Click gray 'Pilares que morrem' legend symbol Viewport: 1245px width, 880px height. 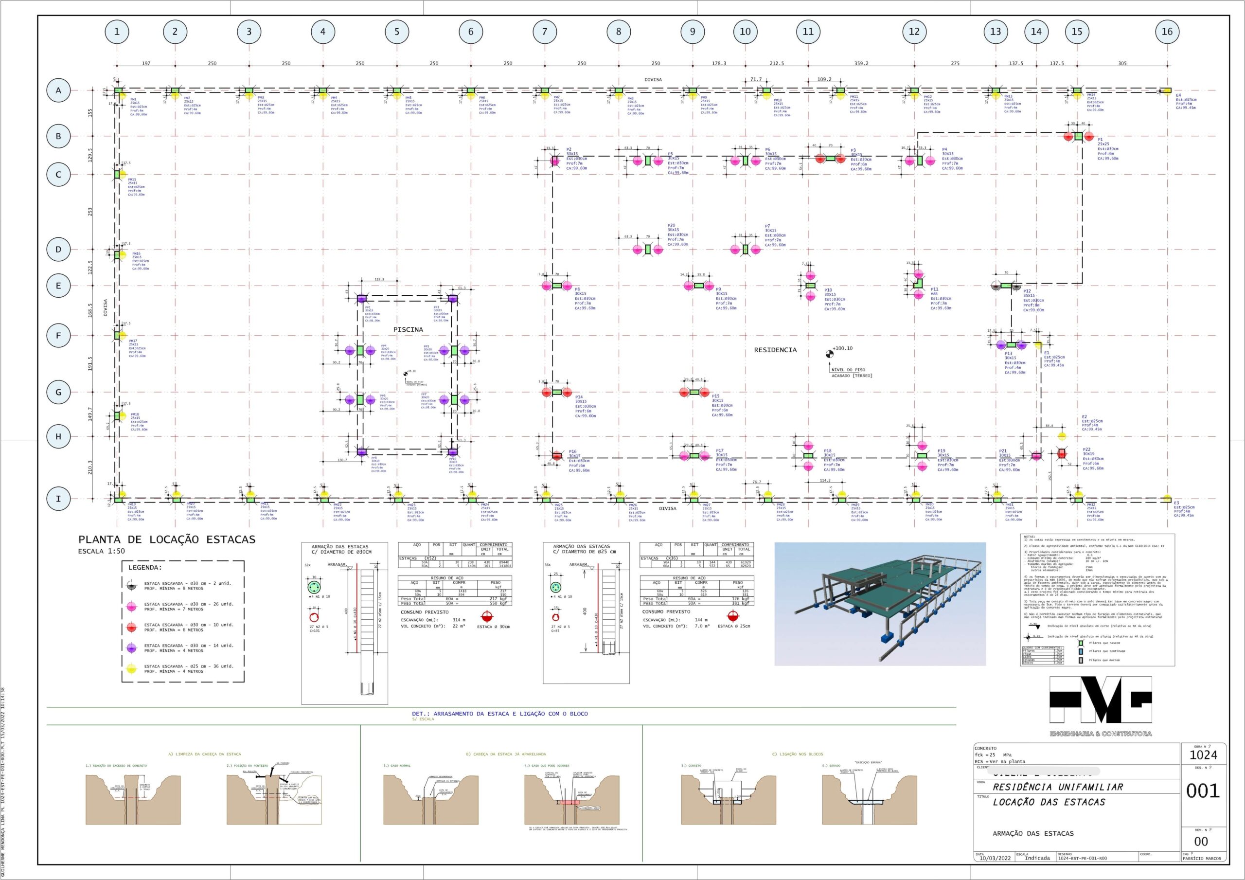[x=1080, y=660]
